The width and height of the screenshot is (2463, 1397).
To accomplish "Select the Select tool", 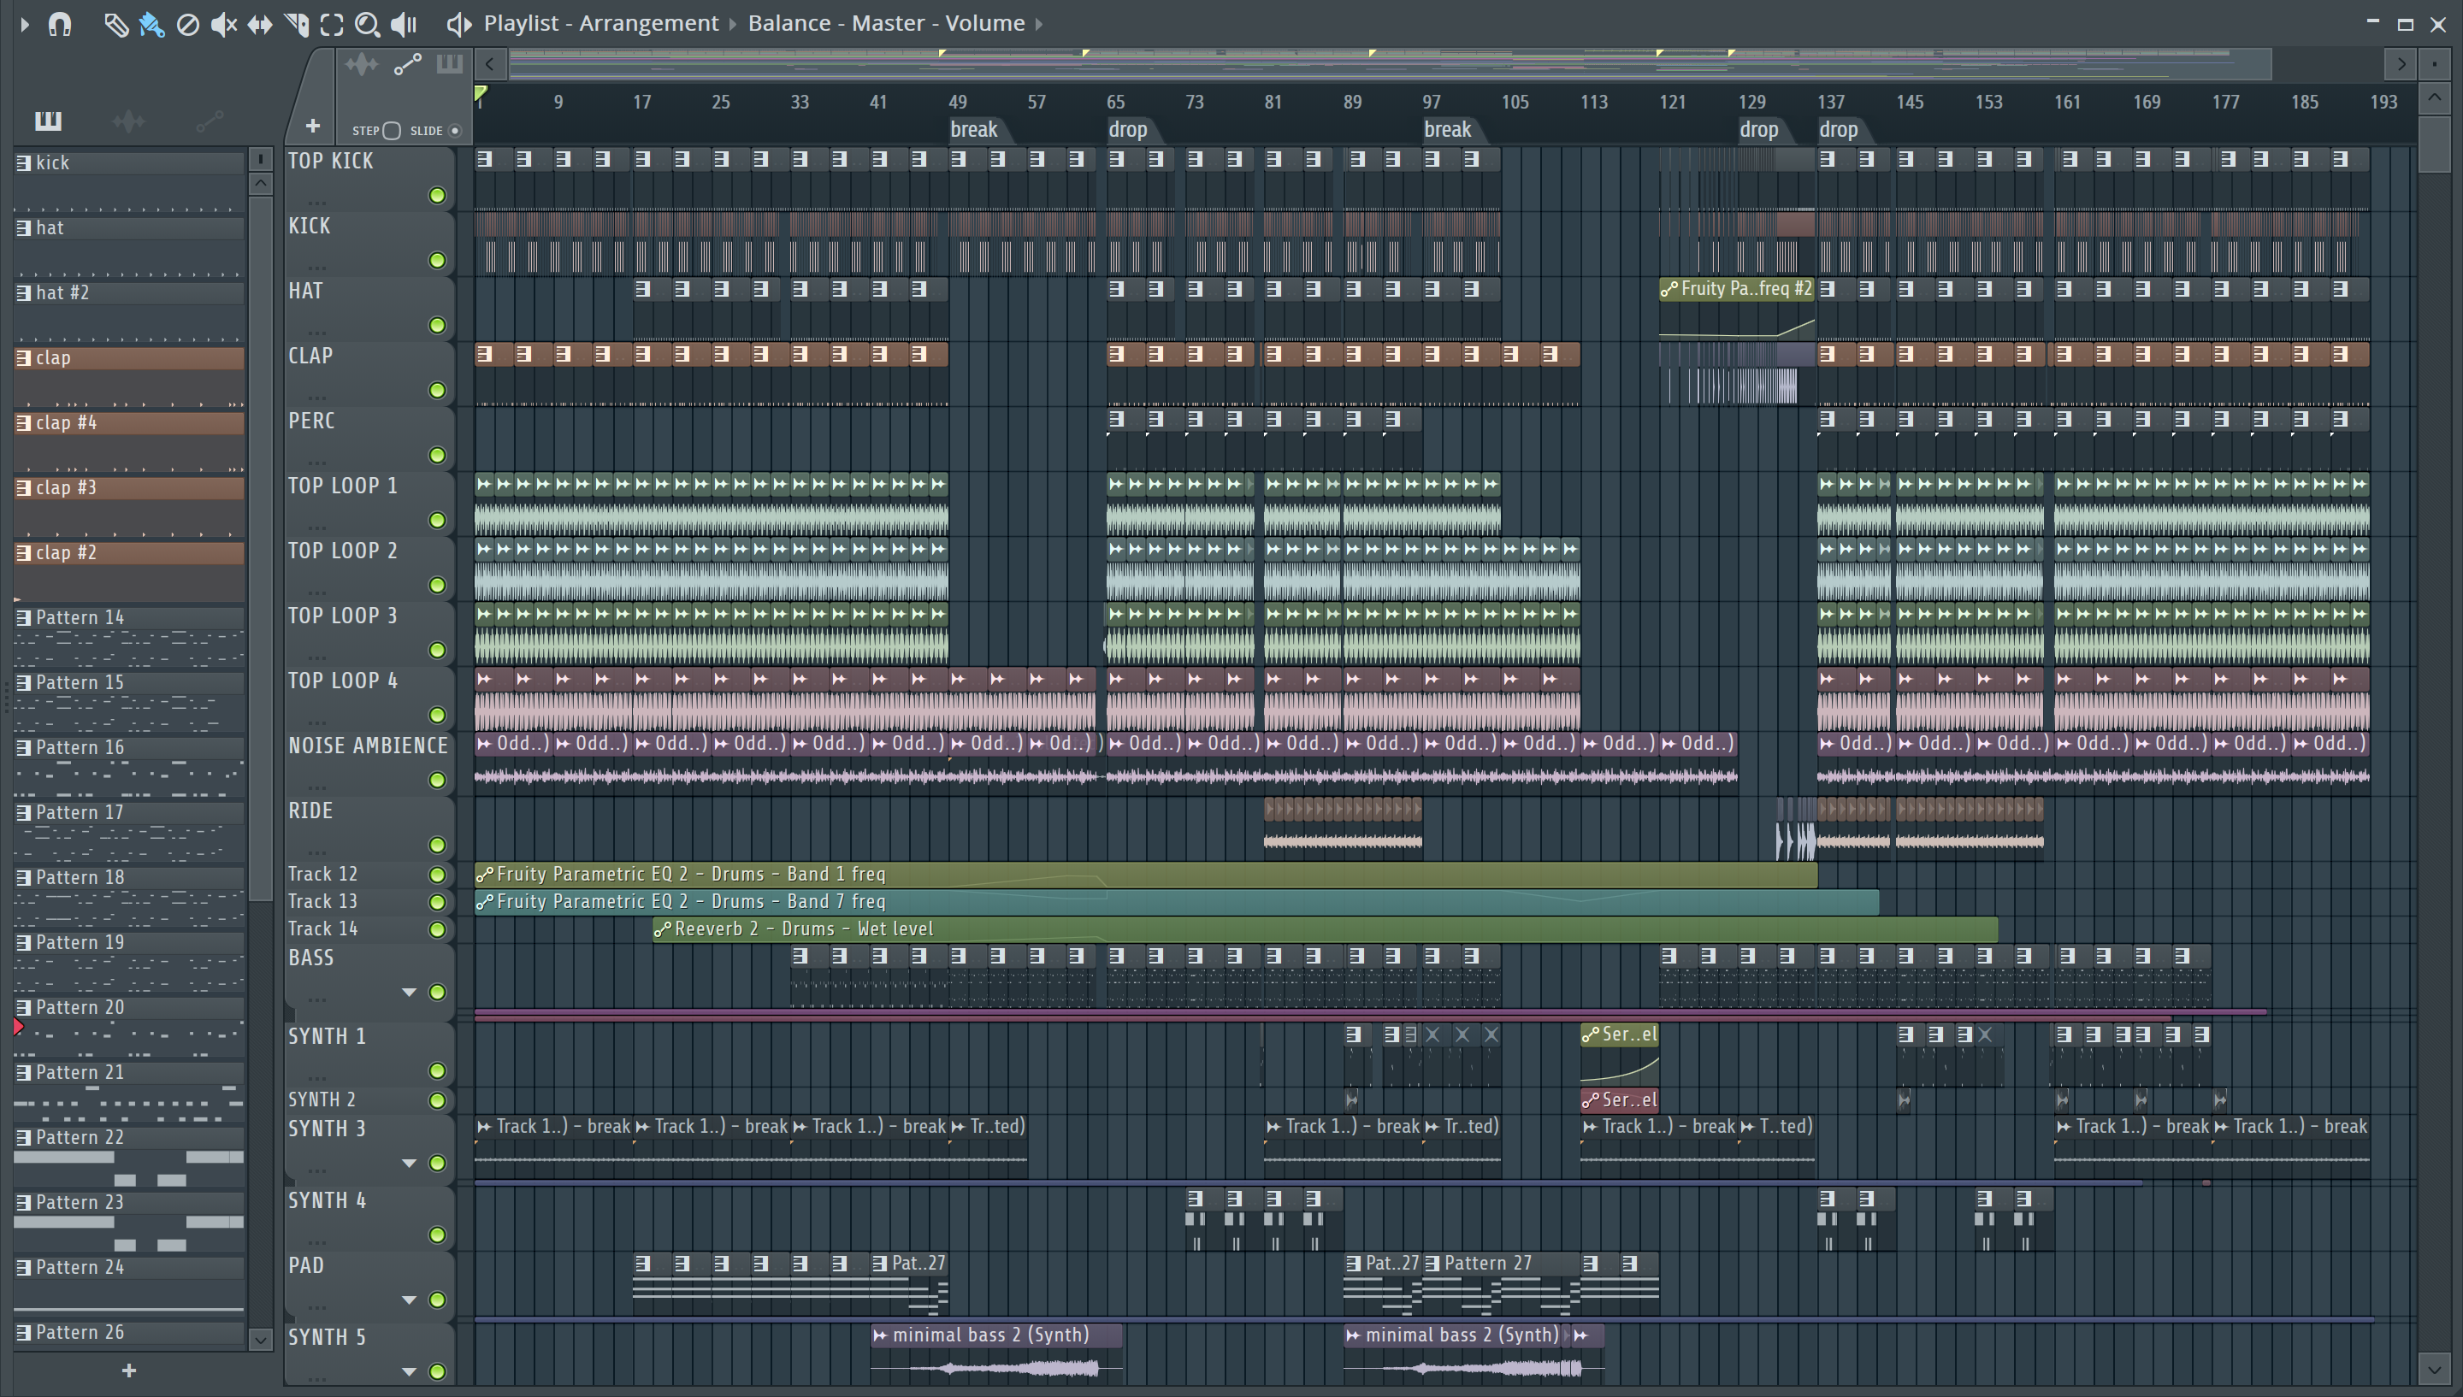I will [x=332, y=24].
